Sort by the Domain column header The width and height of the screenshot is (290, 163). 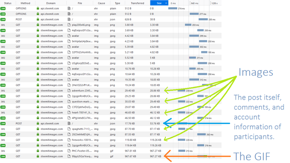[x=51, y=3]
